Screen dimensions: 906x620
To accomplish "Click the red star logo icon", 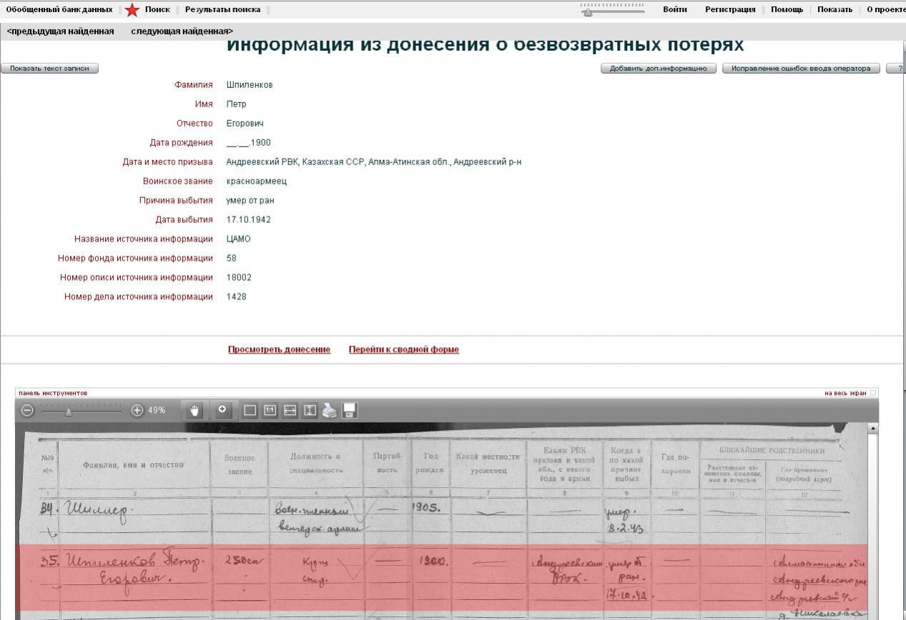I will click(x=132, y=10).
